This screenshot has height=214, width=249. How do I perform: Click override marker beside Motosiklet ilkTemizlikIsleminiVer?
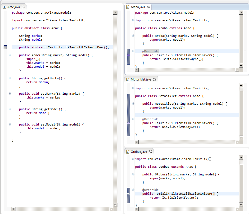pos(128,123)
